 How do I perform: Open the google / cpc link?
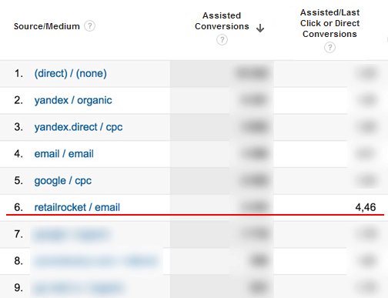tap(63, 181)
